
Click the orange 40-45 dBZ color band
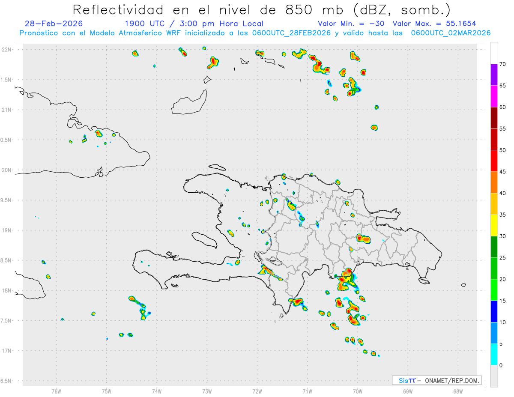point(494,182)
